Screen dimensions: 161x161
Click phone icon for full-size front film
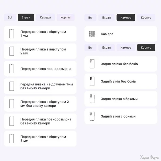pos(12,69)
